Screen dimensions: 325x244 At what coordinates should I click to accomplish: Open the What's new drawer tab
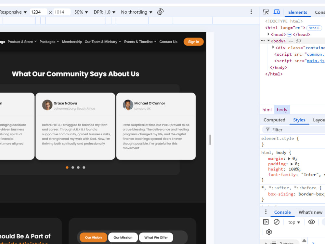[310, 212]
